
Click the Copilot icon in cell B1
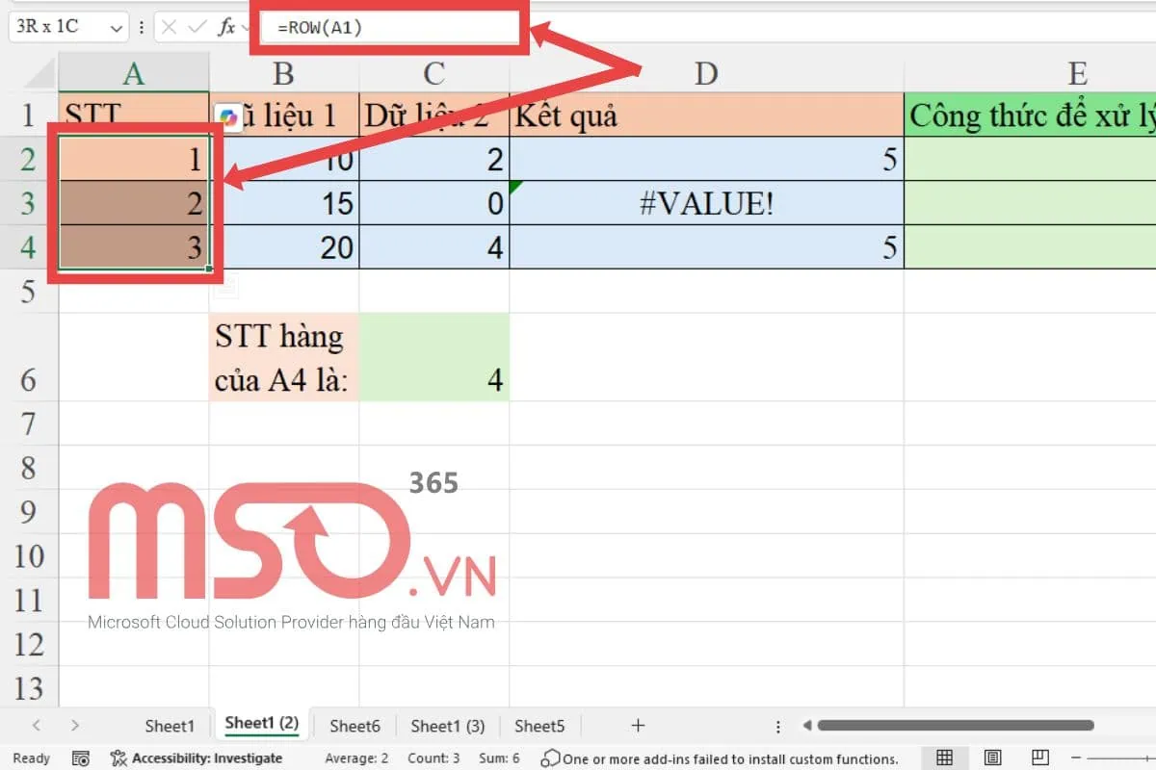coord(227,115)
